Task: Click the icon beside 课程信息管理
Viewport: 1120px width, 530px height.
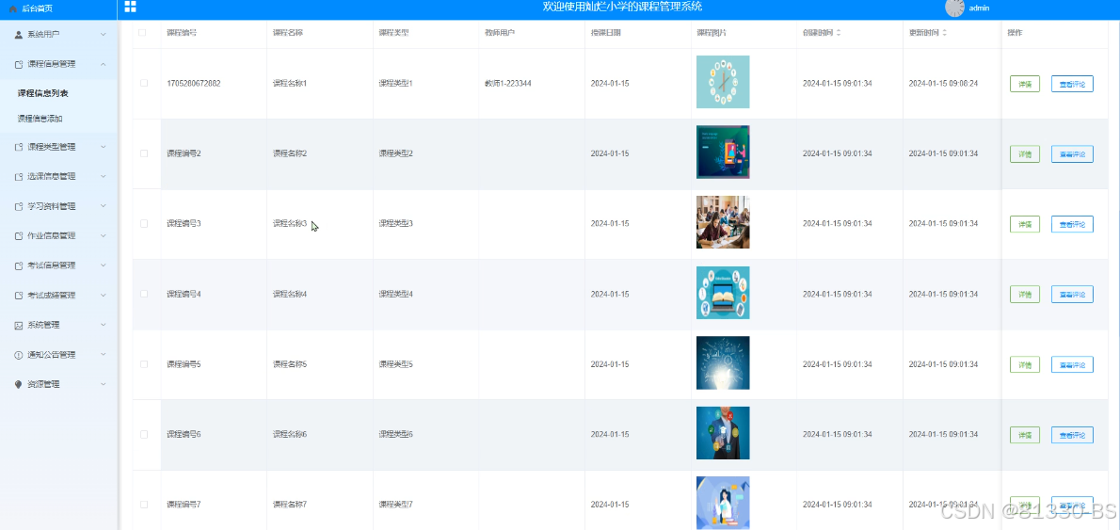Action: point(19,64)
